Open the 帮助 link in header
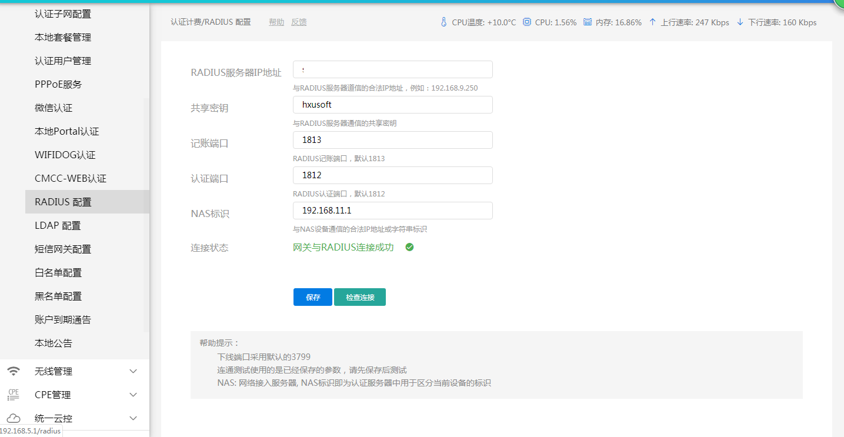This screenshot has width=844, height=437. [276, 22]
